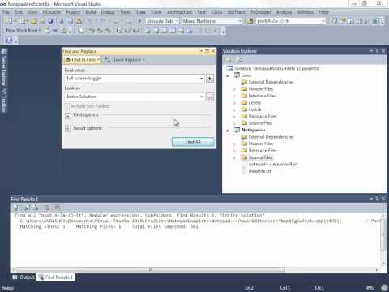Screen dimensions: 389x292
Task: Click the Server Explorer side tab
Action: click(4, 68)
